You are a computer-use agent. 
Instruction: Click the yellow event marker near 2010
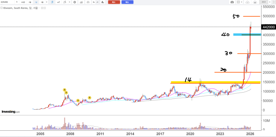tap(90, 98)
